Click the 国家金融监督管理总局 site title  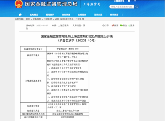51,4
